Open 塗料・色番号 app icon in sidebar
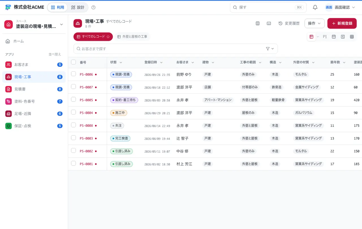362x229 pixels. click(x=8, y=101)
